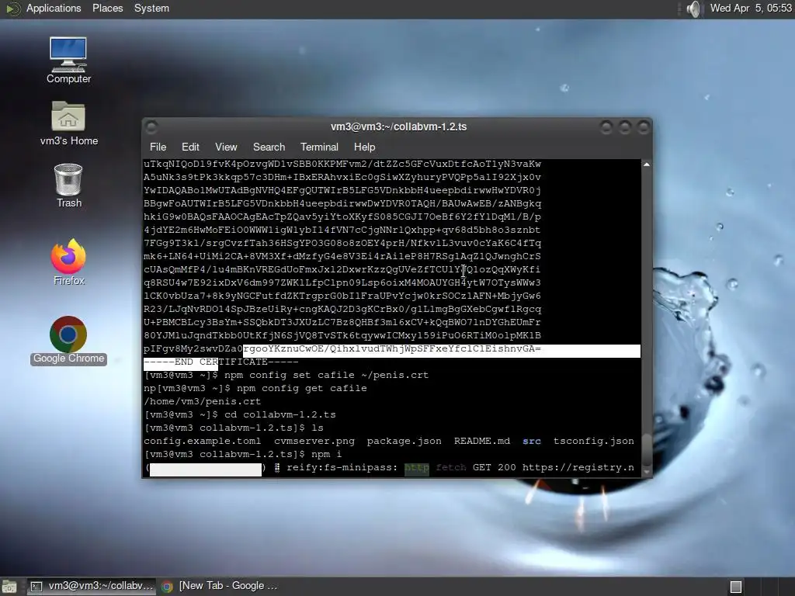Open the terminal View menu
This screenshot has height=596, width=795.
226,147
